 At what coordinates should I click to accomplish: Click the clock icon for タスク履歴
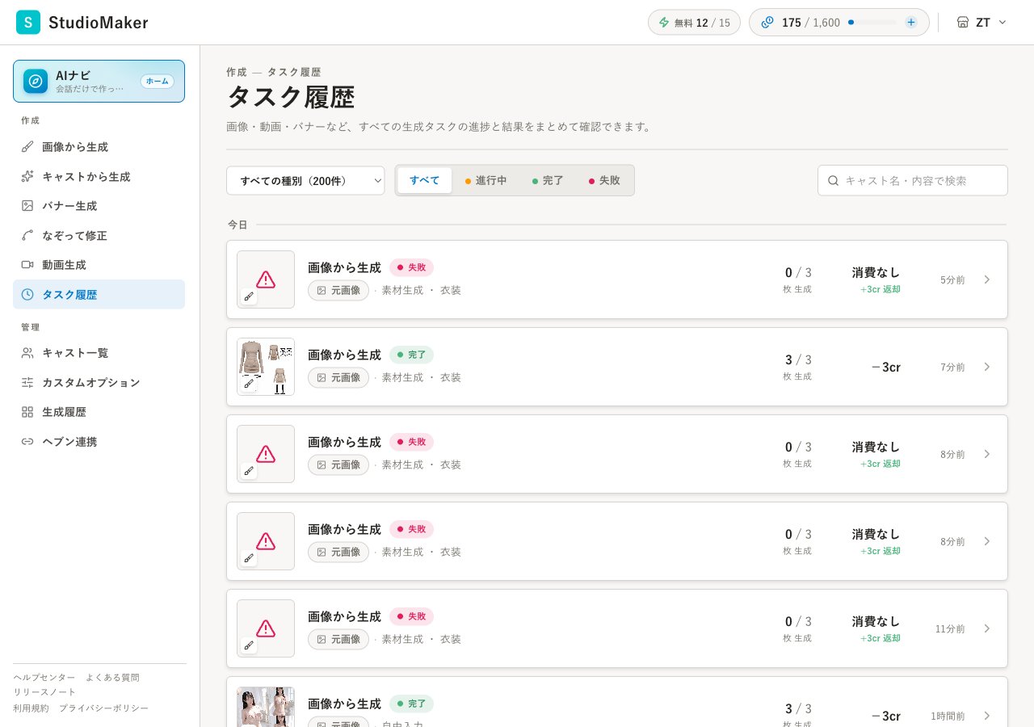(27, 294)
